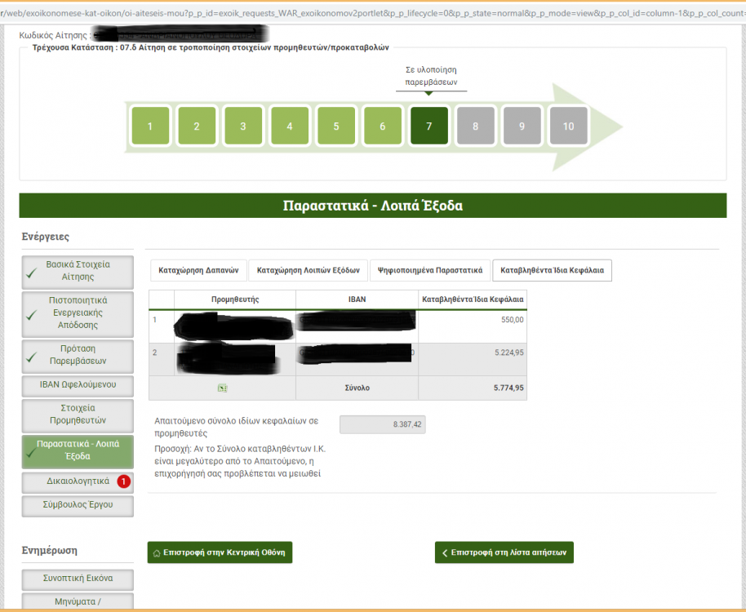The width and height of the screenshot is (746, 612).
Task: Click Επιστροφή στη λίστα αιτήσεων button
Action: point(504,552)
